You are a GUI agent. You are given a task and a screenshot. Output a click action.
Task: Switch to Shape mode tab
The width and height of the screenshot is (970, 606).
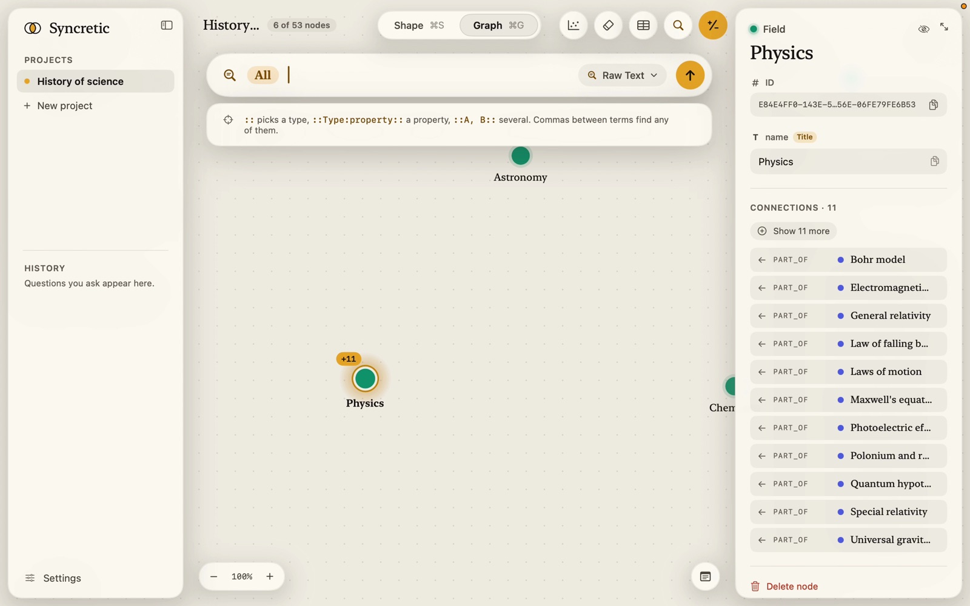pyautogui.click(x=419, y=25)
